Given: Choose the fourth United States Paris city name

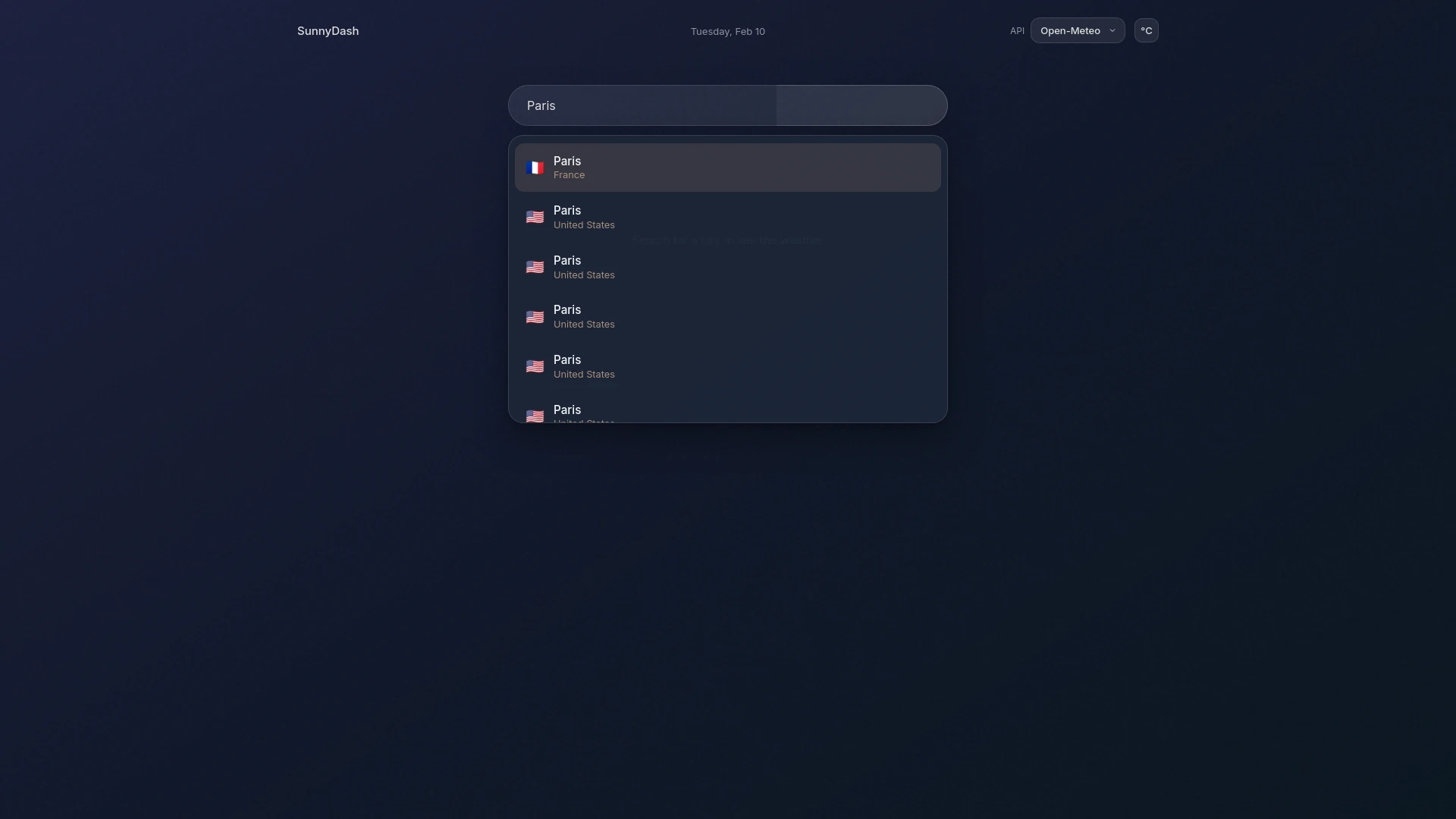Looking at the screenshot, I should pyautogui.click(x=567, y=359).
